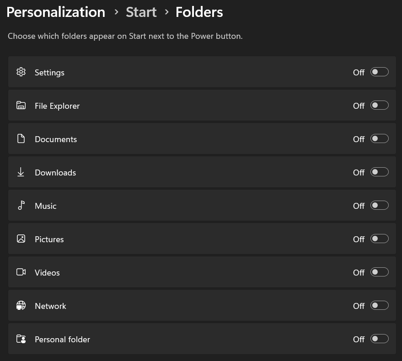Click the Downloads arrow icon
Viewport: 402px width, 361px height.
tap(21, 172)
